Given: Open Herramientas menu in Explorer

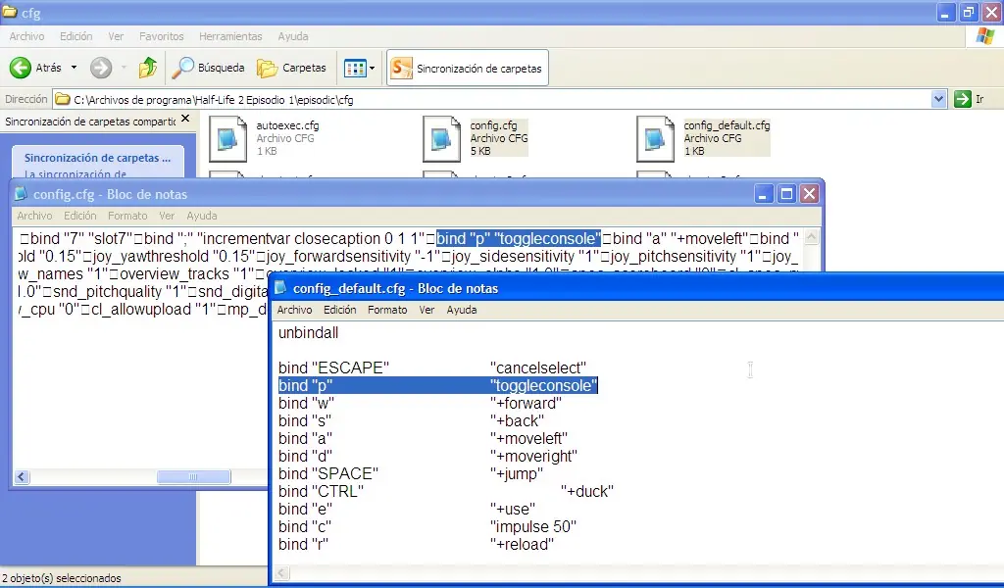Looking at the screenshot, I should 230,36.
